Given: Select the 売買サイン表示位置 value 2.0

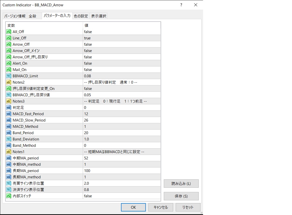Looking at the screenshot, I should click(122, 183).
